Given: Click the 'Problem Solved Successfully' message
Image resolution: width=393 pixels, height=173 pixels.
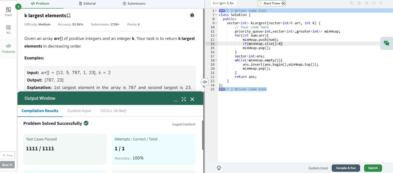Looking at the screenshot, I should point(52,123).
